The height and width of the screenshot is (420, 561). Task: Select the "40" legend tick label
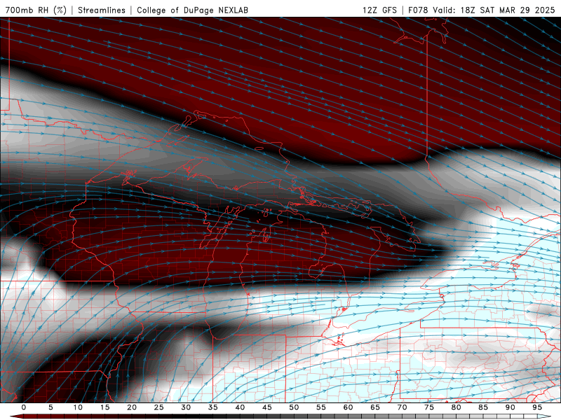240,407
